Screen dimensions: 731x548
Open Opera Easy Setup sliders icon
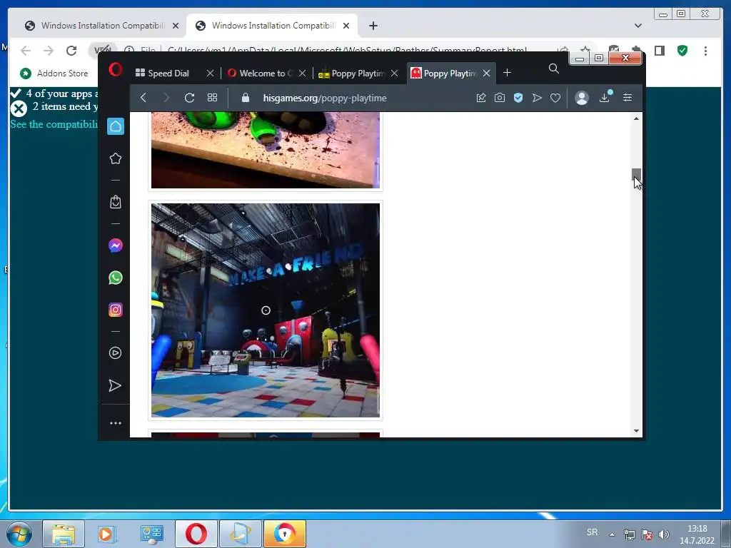(x=627, y=98)
